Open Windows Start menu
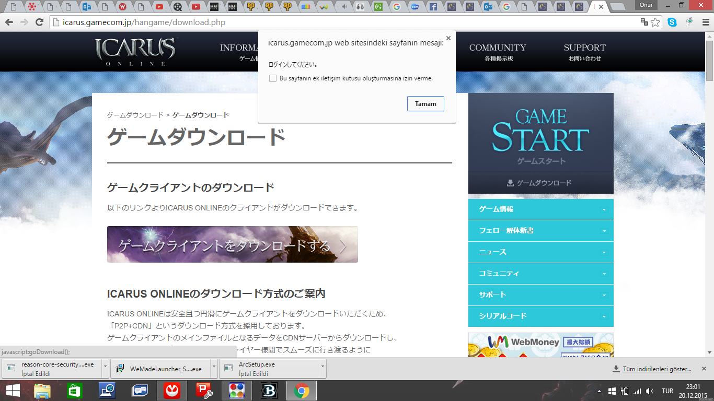 point(13,391)
